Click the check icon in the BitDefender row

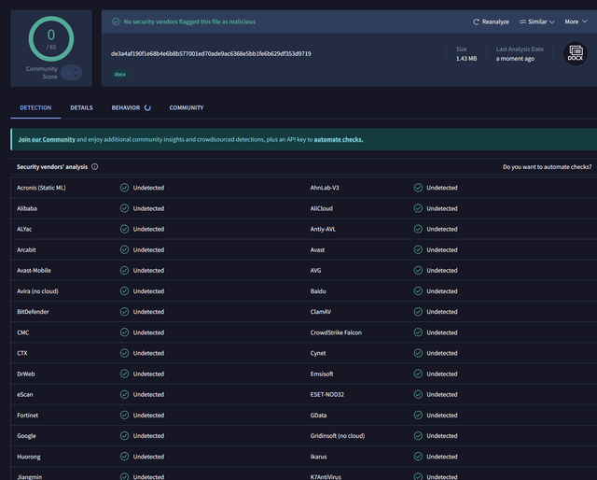click(124, 312)
